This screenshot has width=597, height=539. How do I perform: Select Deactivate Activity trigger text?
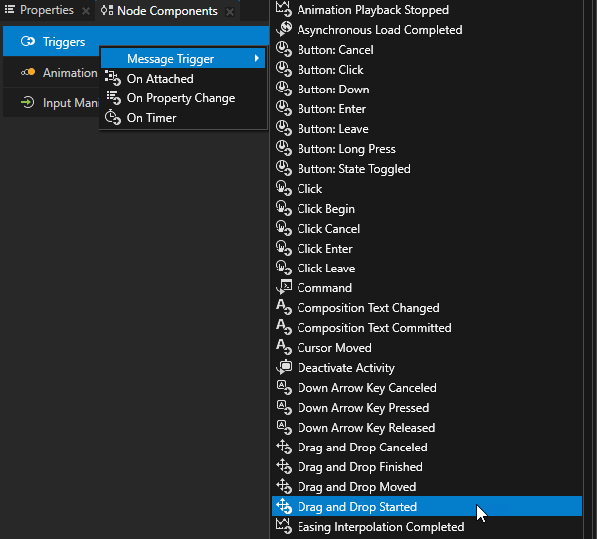click(x=345, y=367)
